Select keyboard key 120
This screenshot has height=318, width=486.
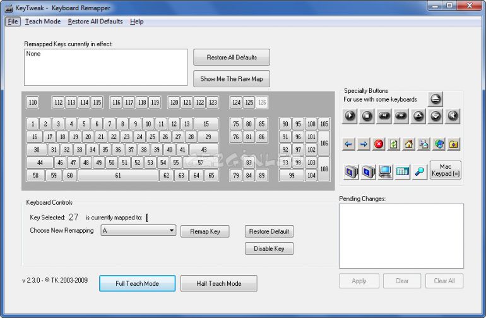tap(174, 102)
